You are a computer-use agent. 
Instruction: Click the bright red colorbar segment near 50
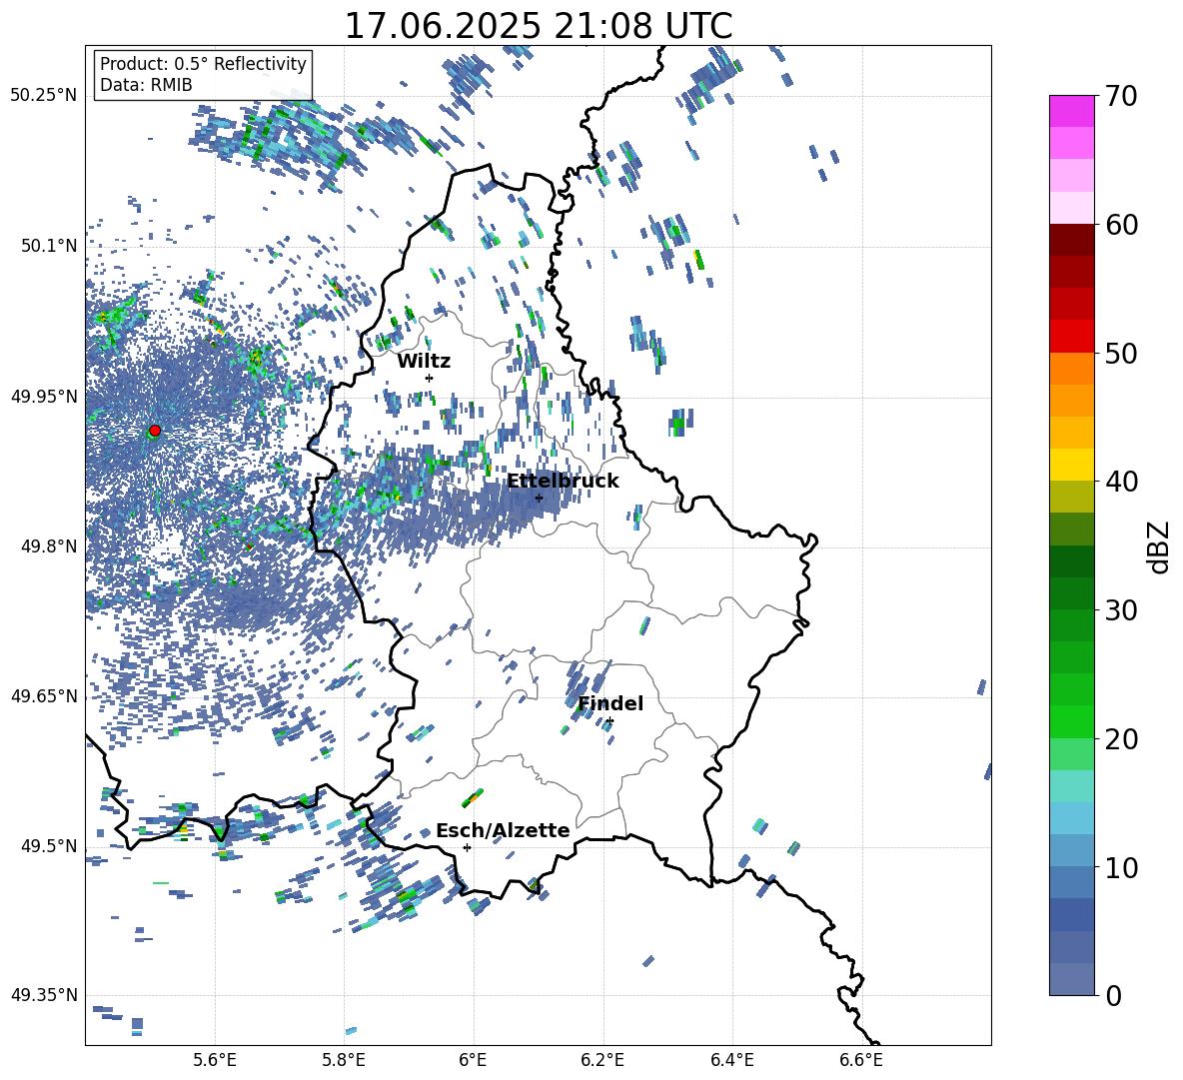(1071, 337)
